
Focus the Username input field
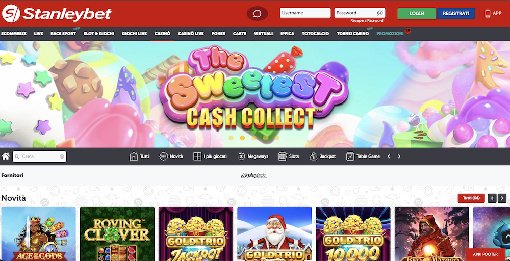click(x=305, y=13)
